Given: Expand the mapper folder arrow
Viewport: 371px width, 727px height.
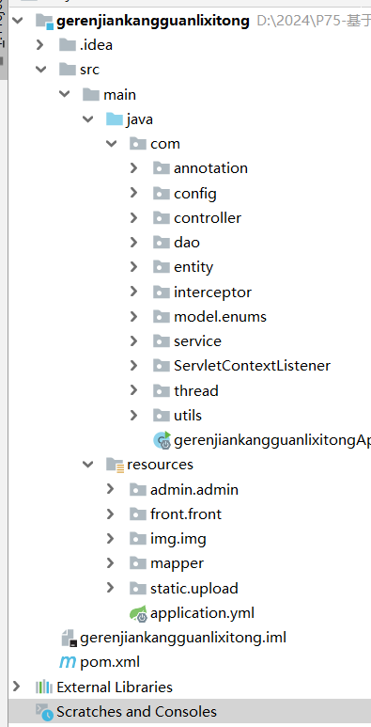Looking at the screenshot, I should (x=110, y=562).
